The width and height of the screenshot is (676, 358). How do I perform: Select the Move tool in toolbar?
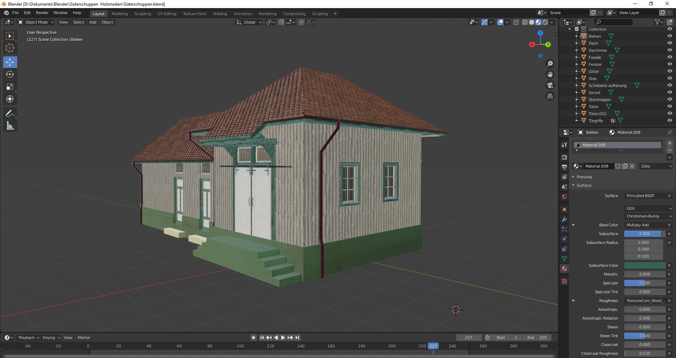coord(10,62)
